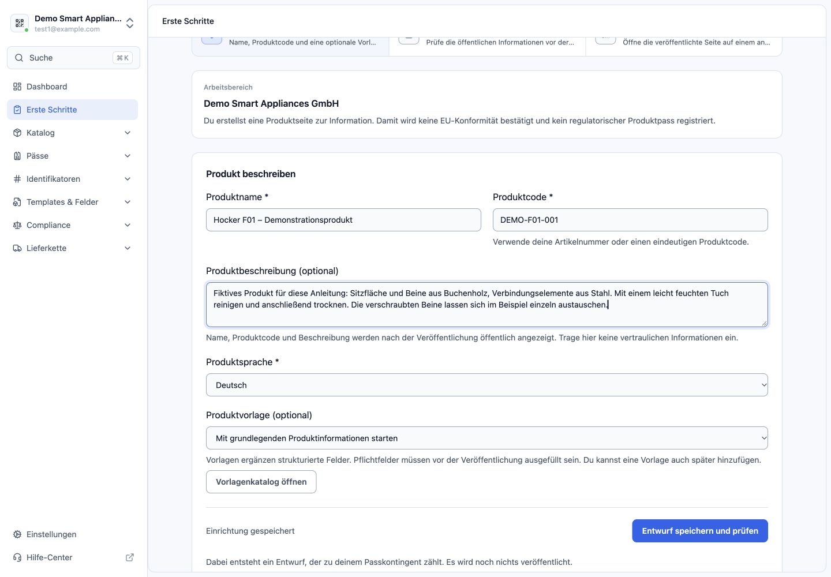The image size is (831, 577).
Task: Click the hint "Verwende deine Artikelnummer oder einen eindeutigen Produktcode."
Action: click(x=621, y=242)
